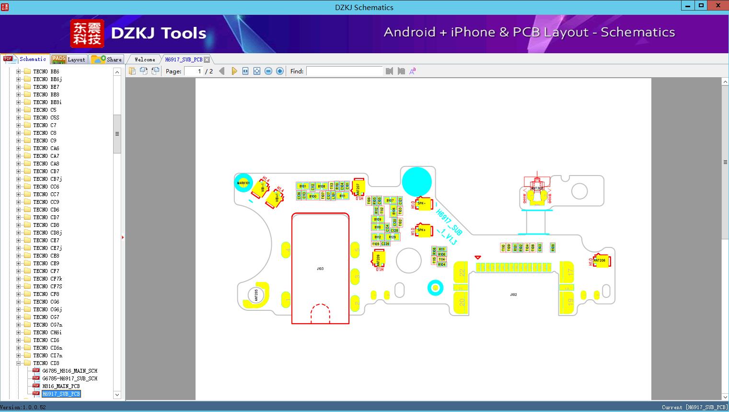
Task: Maximize the DZKJ Schematics window
Action: (701, 6)
